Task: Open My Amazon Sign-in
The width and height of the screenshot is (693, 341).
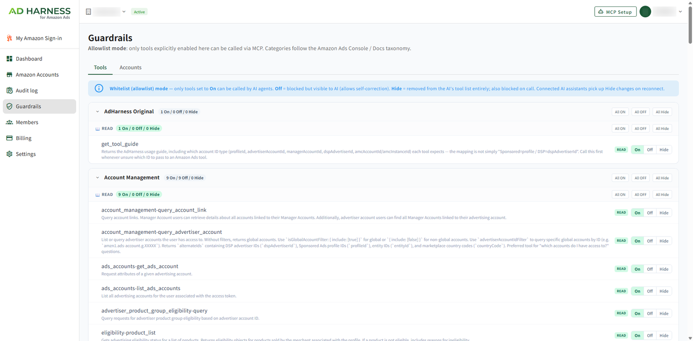Action: (39, 38)
